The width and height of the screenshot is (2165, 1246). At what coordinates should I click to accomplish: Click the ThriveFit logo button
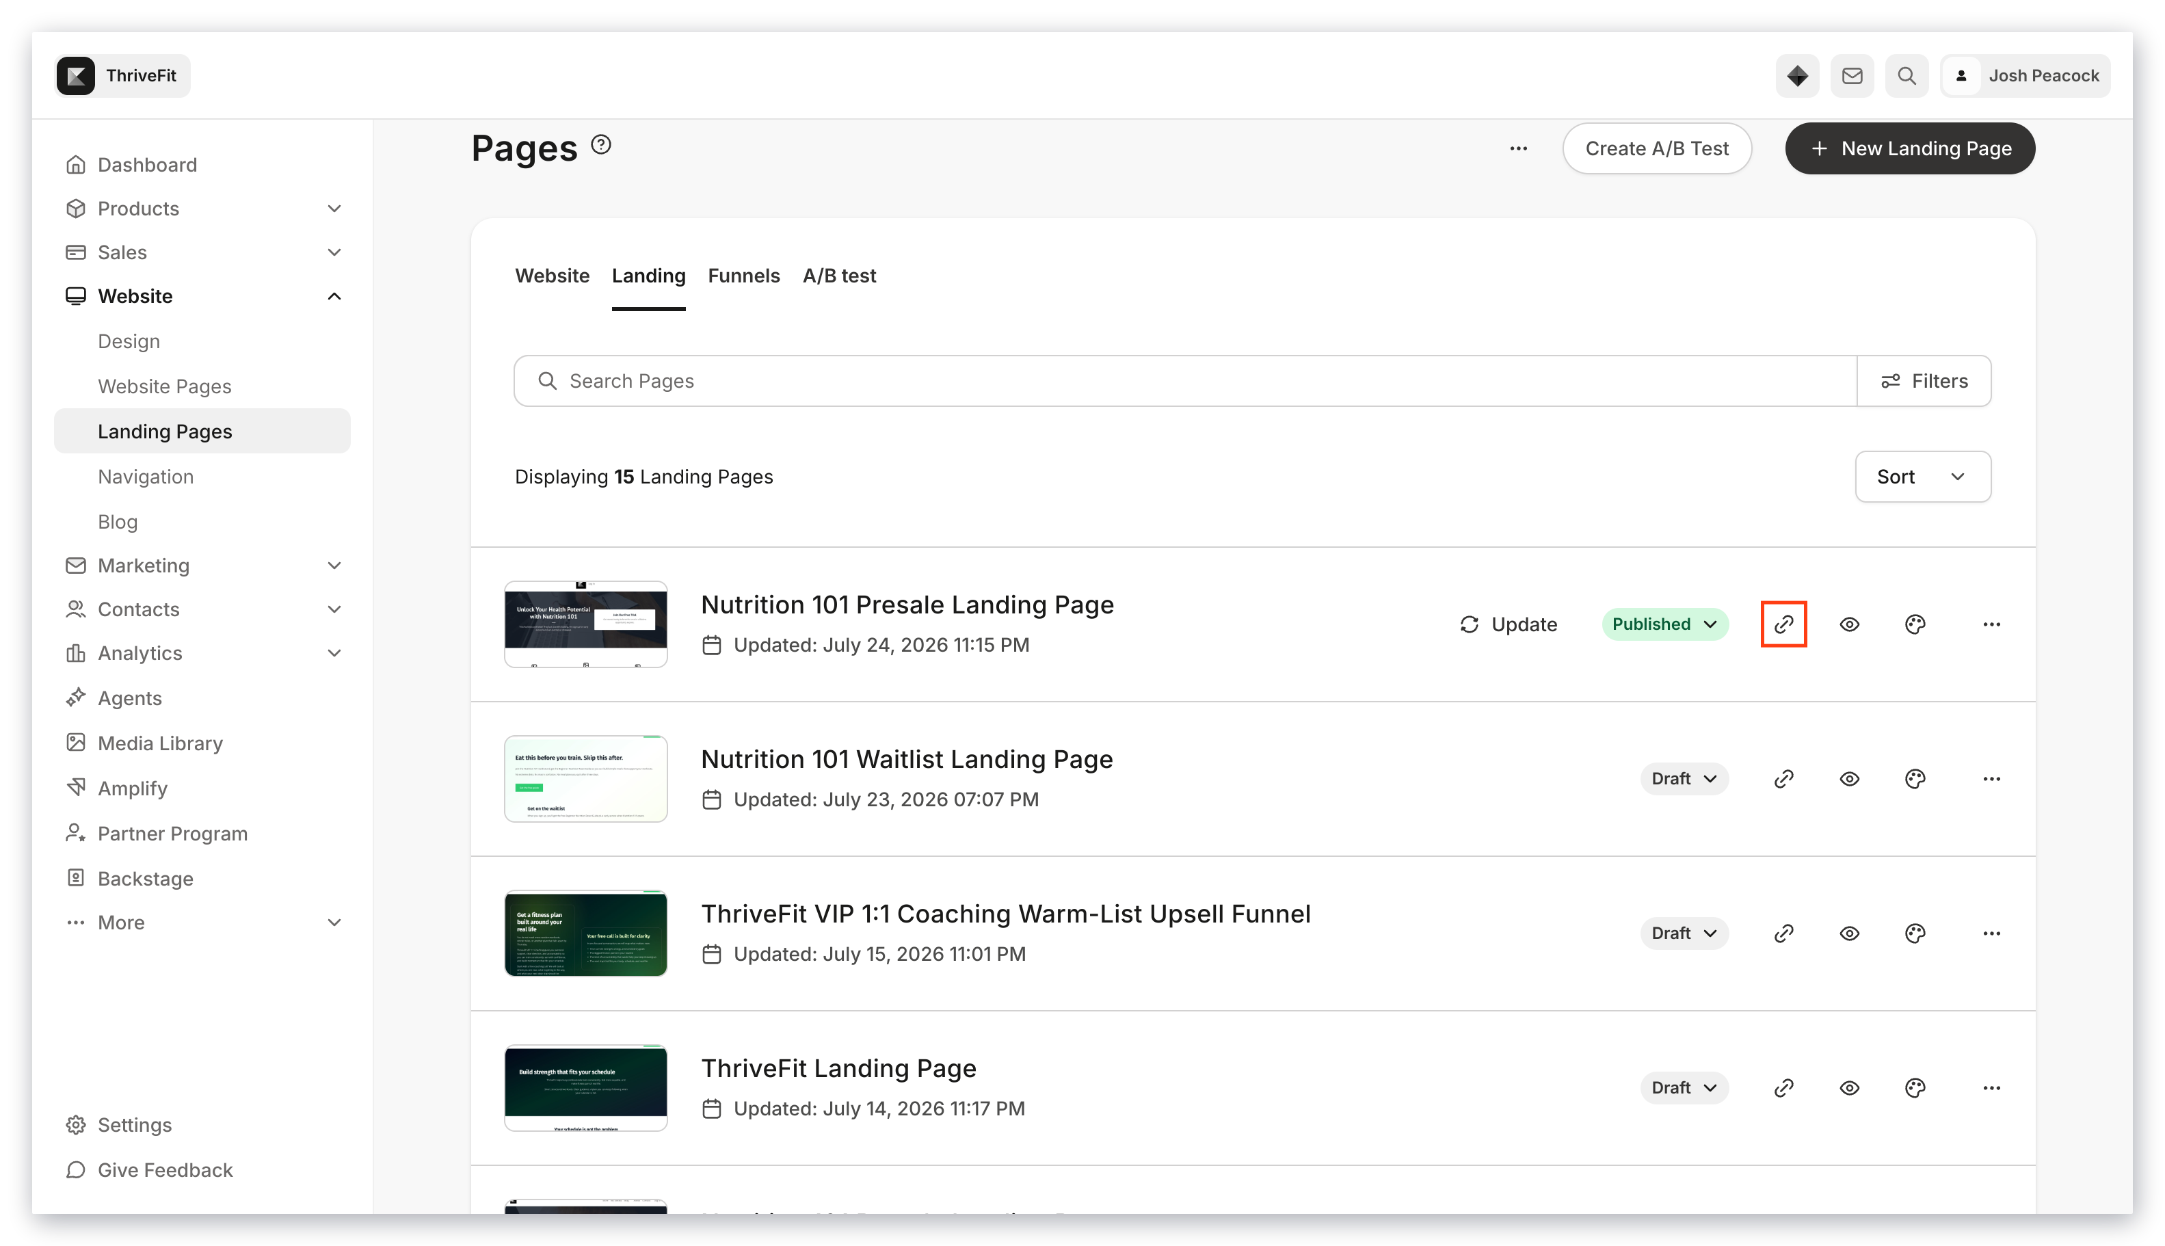[x=122, y=75]
